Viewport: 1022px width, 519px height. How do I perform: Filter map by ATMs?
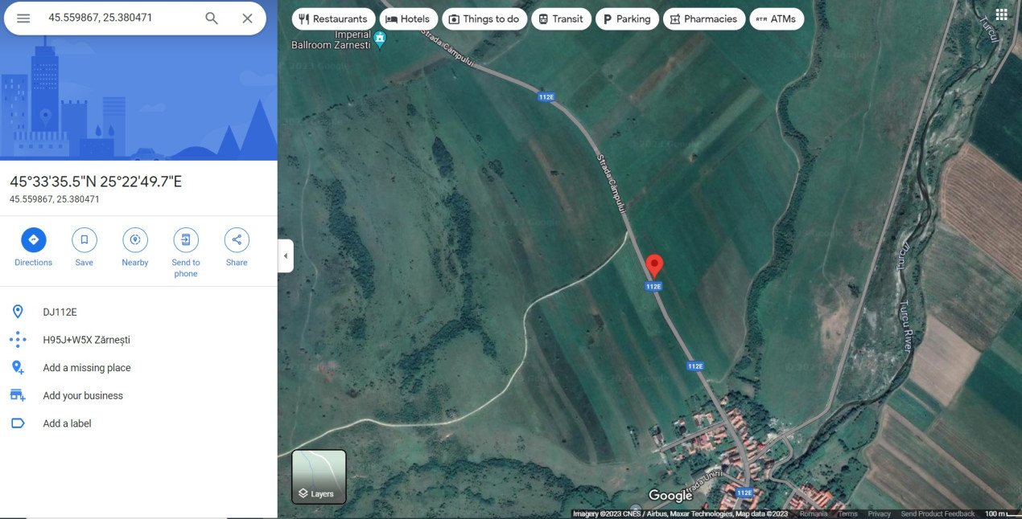point(777,18)
